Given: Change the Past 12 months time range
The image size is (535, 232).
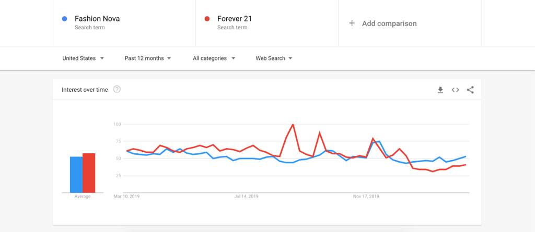Looking at the screenshot, I should tap(148, 58).
